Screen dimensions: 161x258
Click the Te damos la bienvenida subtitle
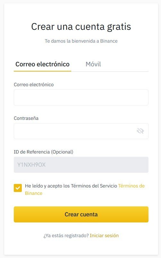[x=81, y=41]
